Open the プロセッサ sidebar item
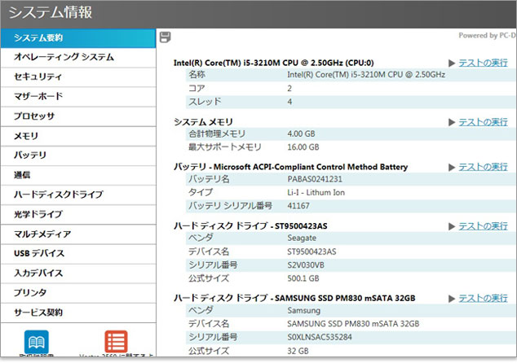The height and width of the screenshot is (363, 517). coord(77,116)
